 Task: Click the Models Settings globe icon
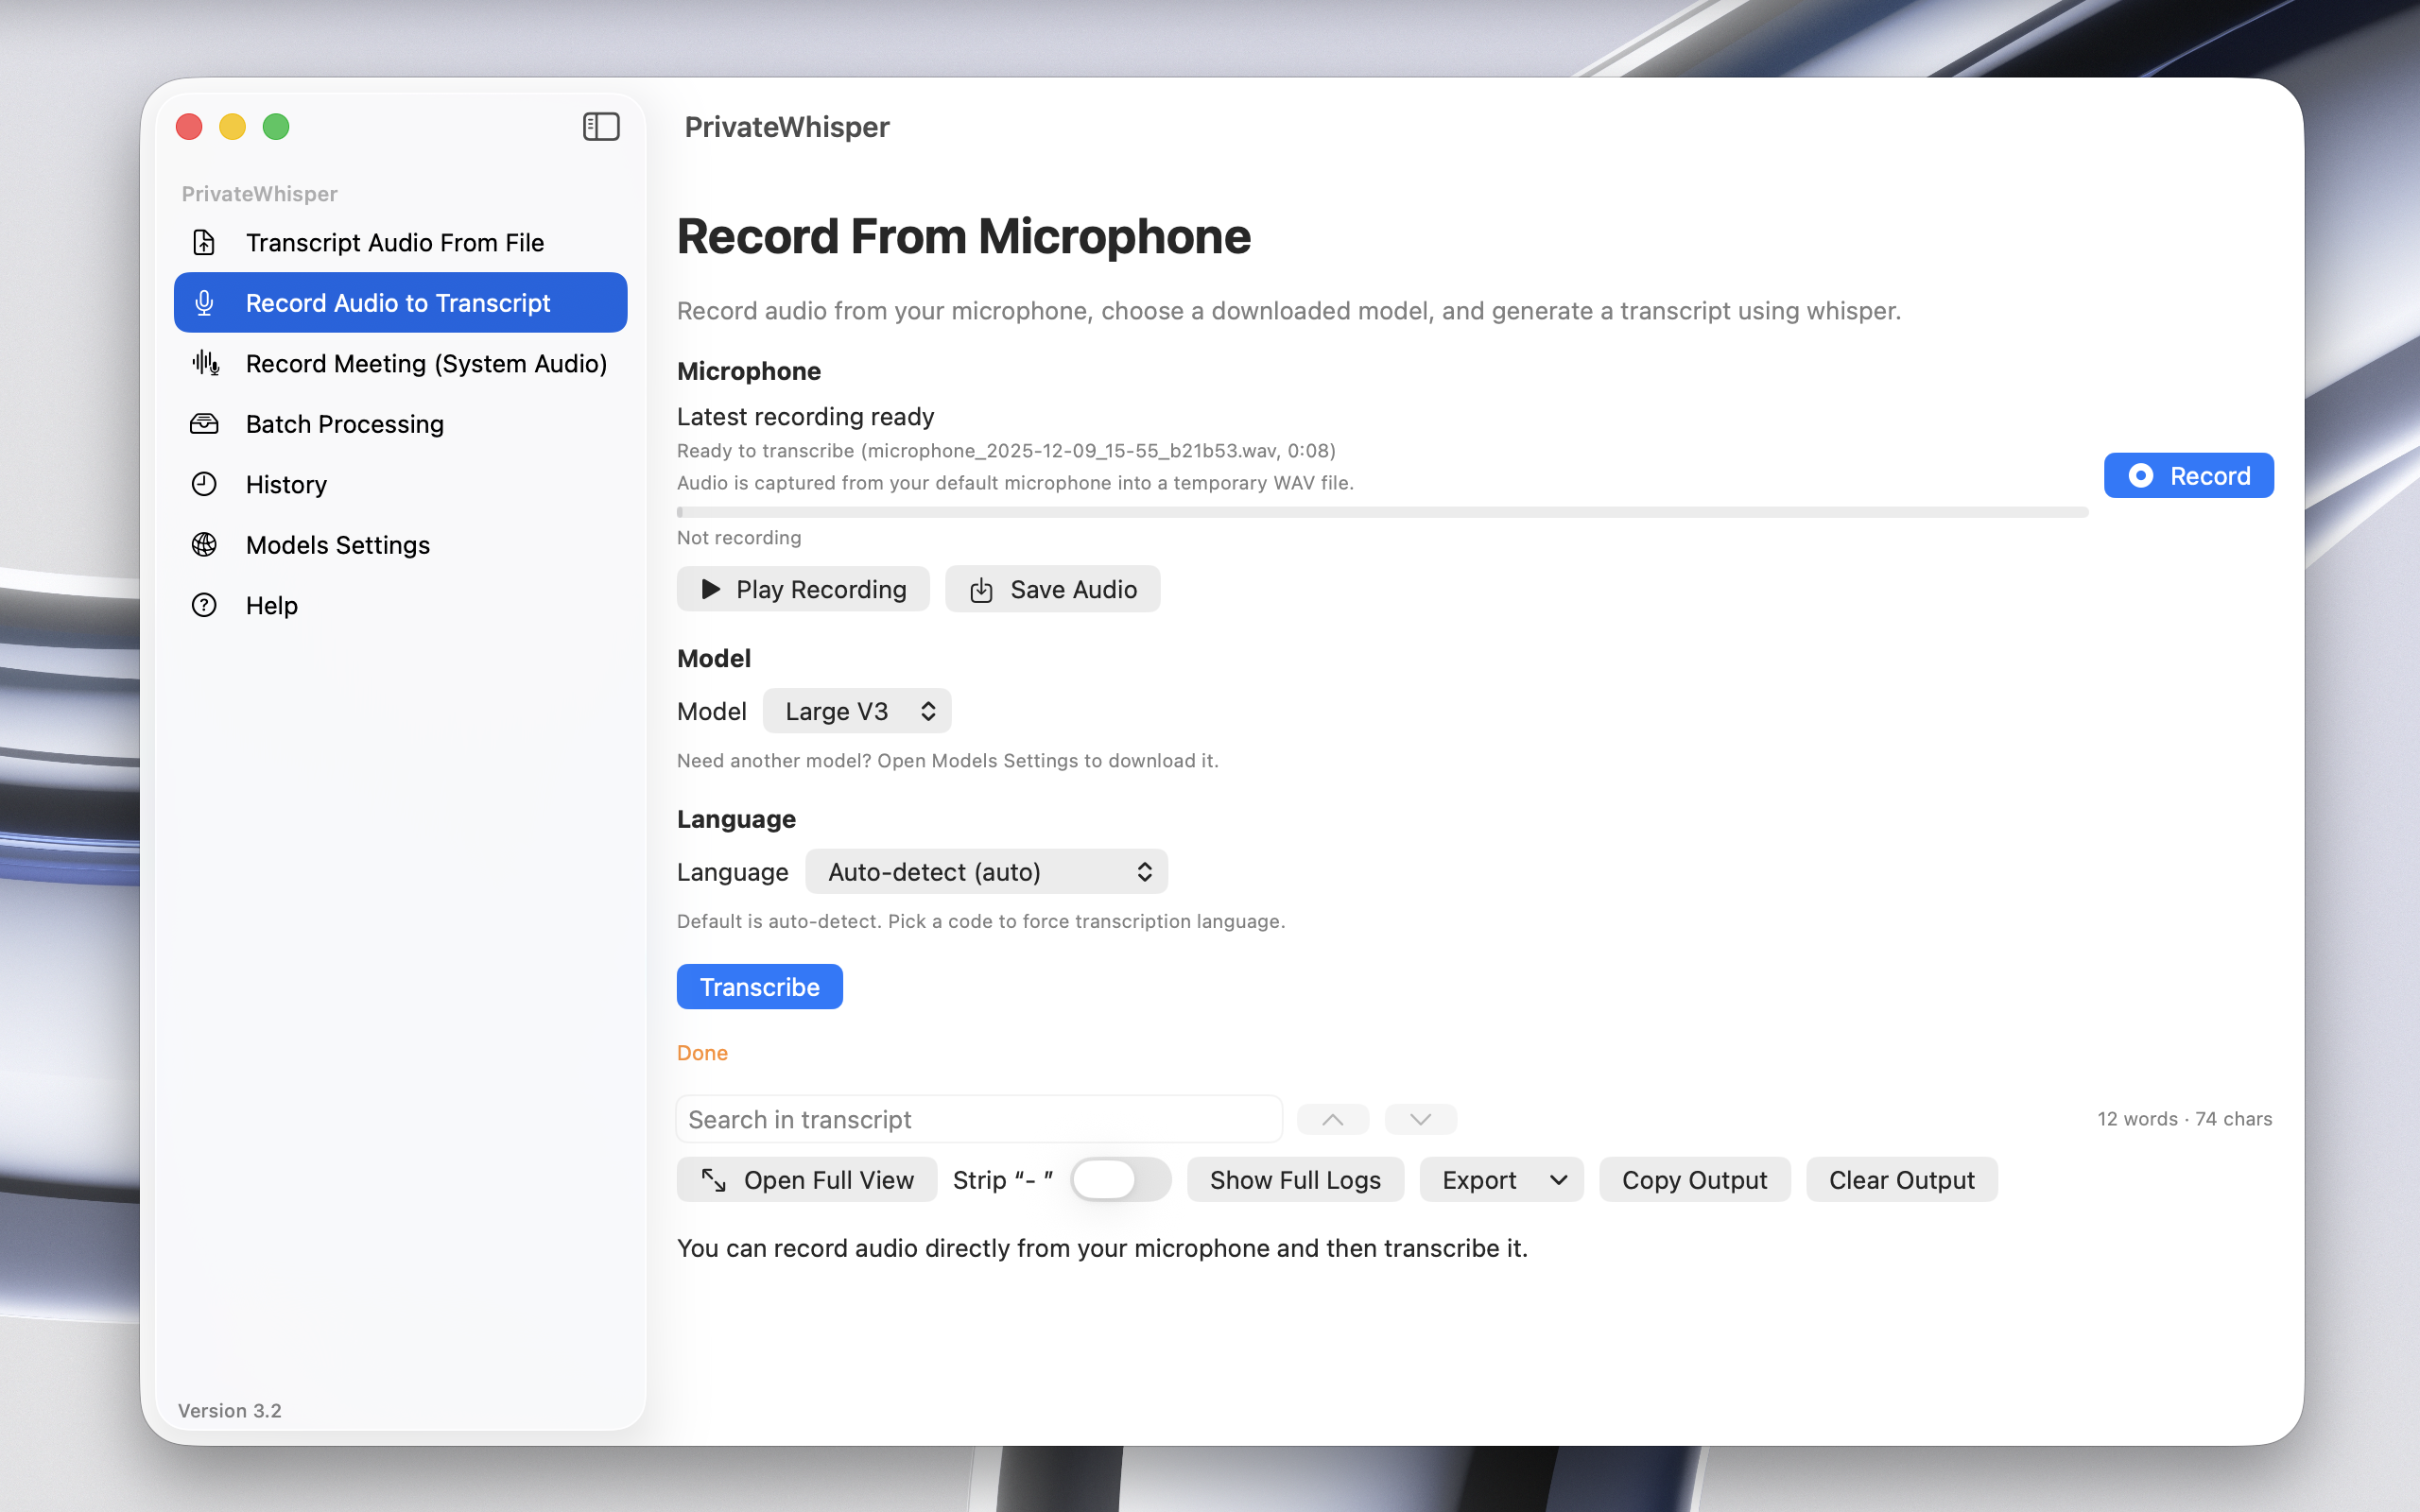tap(204, 545)
